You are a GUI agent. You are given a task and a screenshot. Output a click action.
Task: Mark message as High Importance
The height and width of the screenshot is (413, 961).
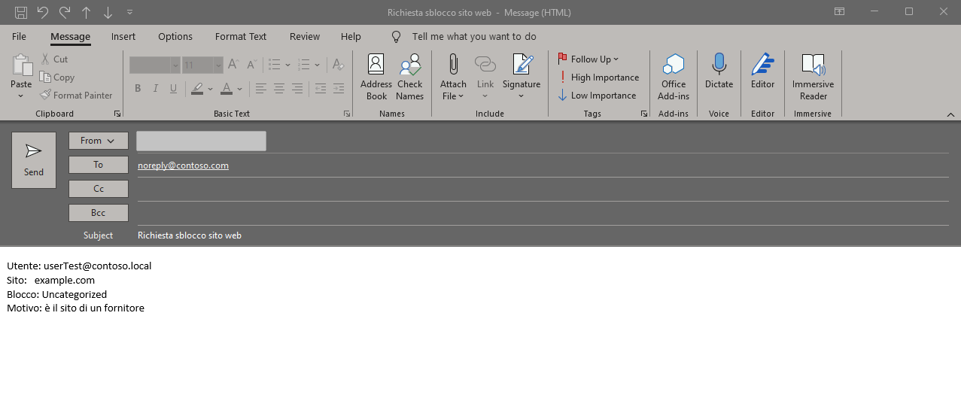click(599, 77)
